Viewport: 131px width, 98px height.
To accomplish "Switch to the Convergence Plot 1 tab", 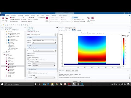I will point(70,28).
